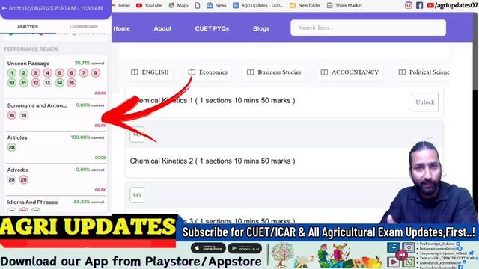Select the Economics subject tab

tap(208, 72)
